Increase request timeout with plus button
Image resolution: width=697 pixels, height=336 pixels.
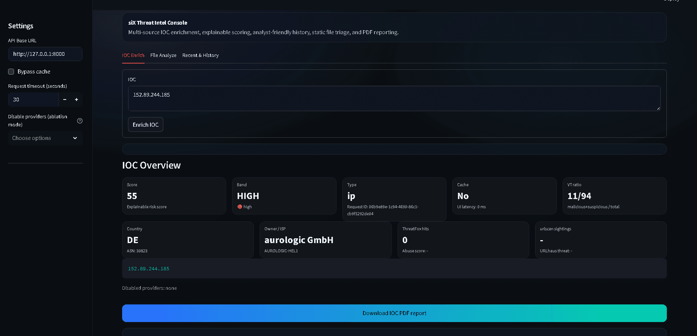(77, 100)
